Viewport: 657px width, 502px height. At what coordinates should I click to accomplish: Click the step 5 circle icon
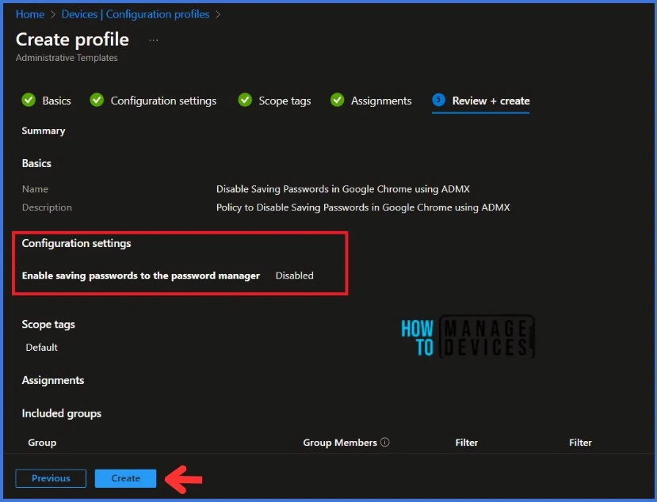(x=438, y=100)
